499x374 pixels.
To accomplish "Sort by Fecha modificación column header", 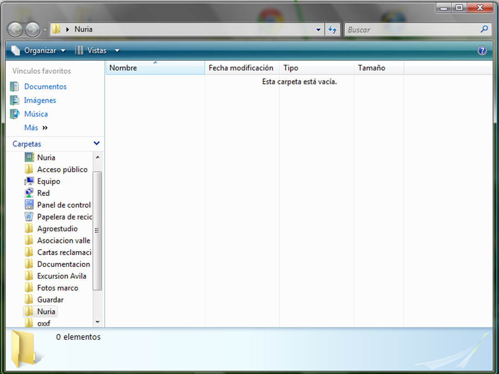I will [241, 68].
